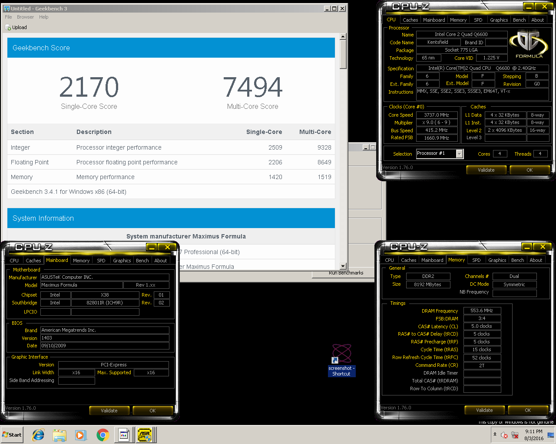Viewport: 556px width, 444px height.
Task: Open Windows Media Player from taskbar
Action: (81, 435)
